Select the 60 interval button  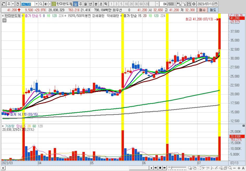tap(141, 4)
